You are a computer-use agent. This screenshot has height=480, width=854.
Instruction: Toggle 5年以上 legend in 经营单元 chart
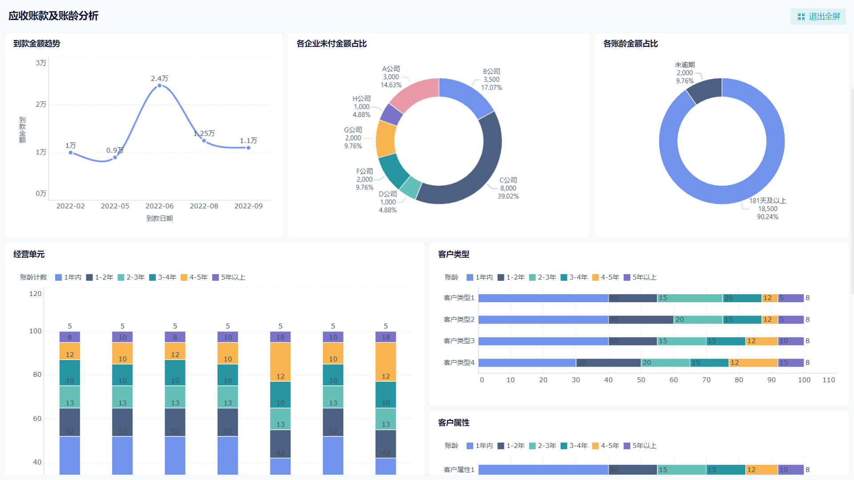[229, 277]
